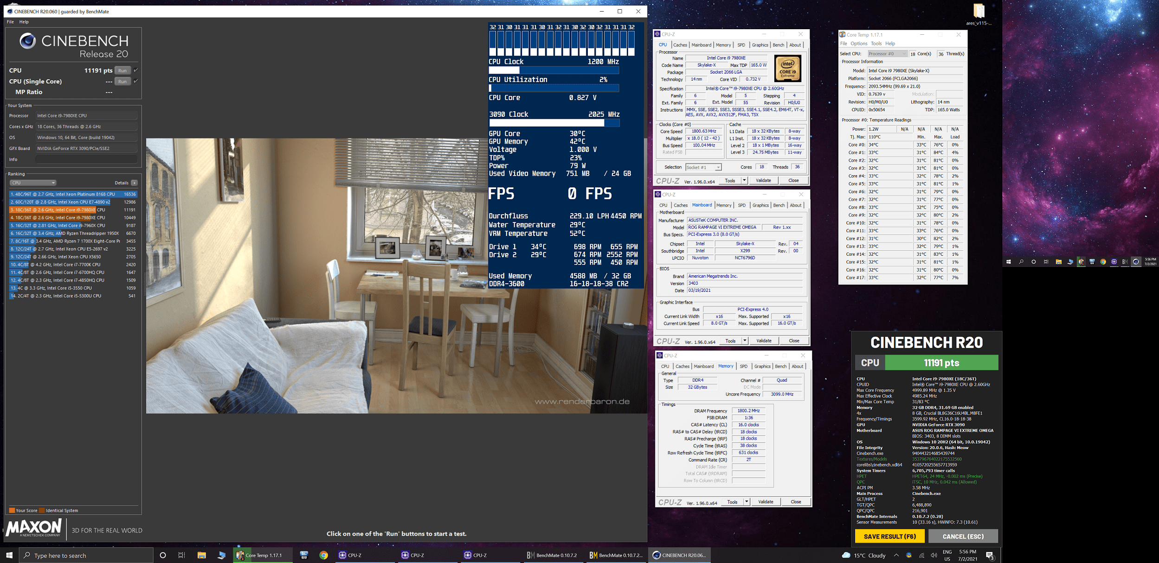Viewport: 1159px width, 563px height.
Task: Open Tools dropdown arrow in middle CPU-Z window
Action: tap(745, 341)
